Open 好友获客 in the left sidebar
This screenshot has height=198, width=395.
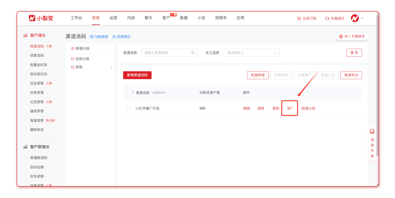click(x=37, y=83)
